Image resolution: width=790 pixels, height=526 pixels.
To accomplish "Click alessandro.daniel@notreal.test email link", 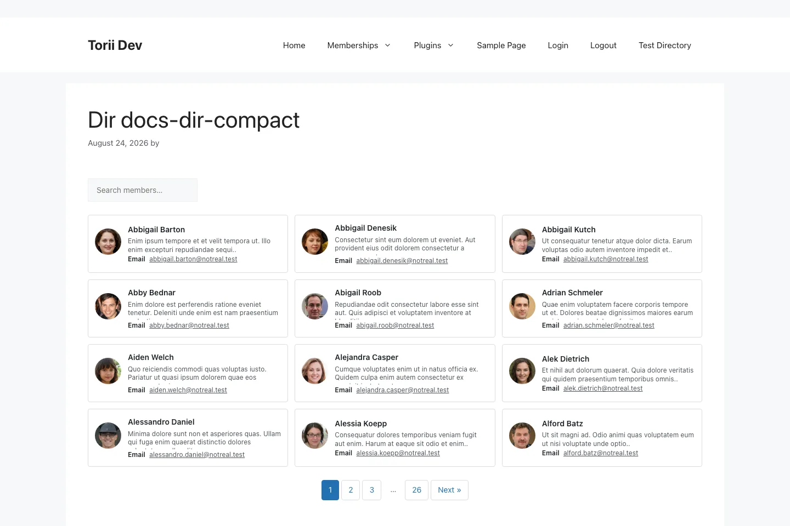I will (x=197, y=455).
